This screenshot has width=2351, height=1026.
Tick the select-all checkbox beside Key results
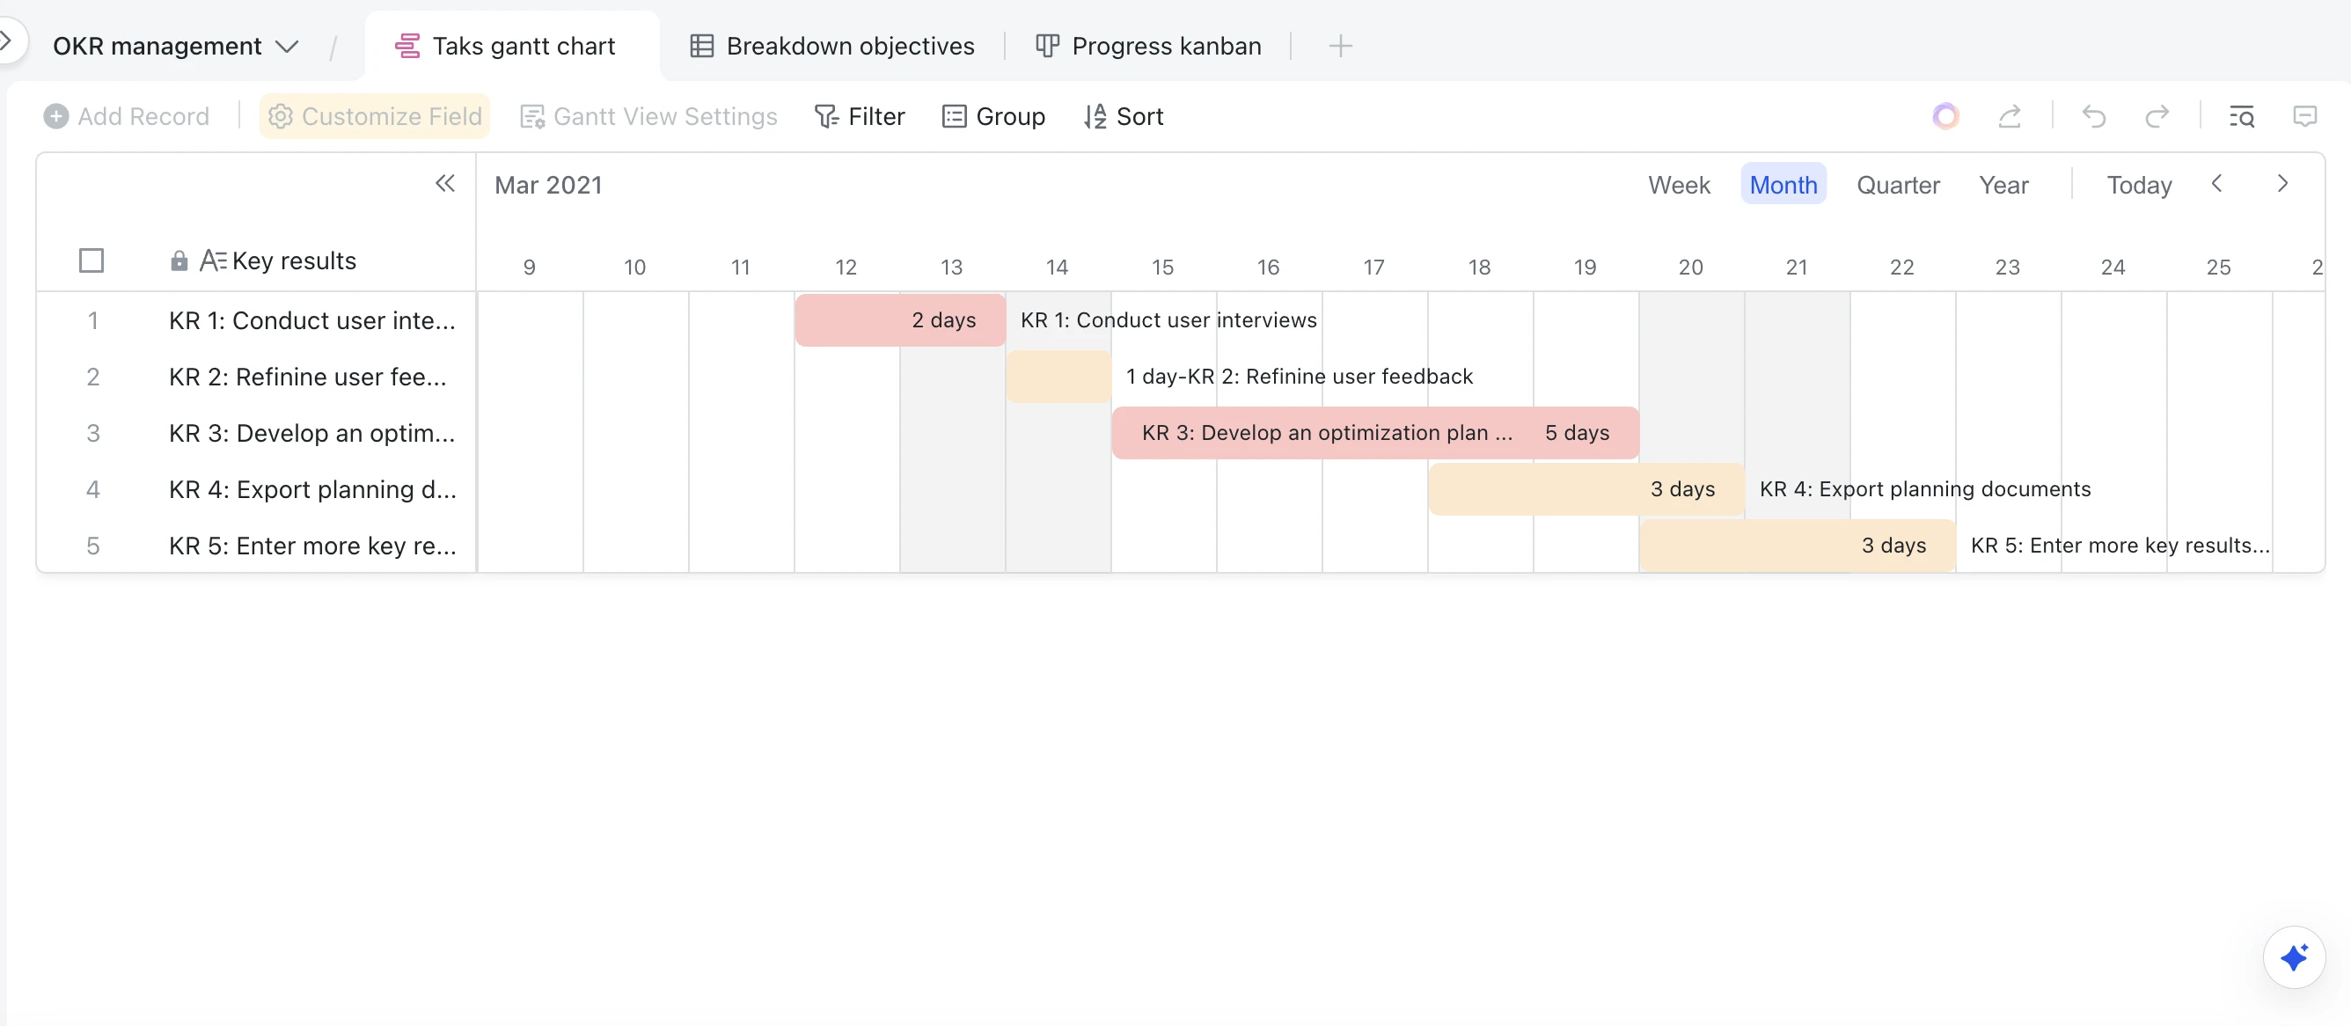pos(92,261)
